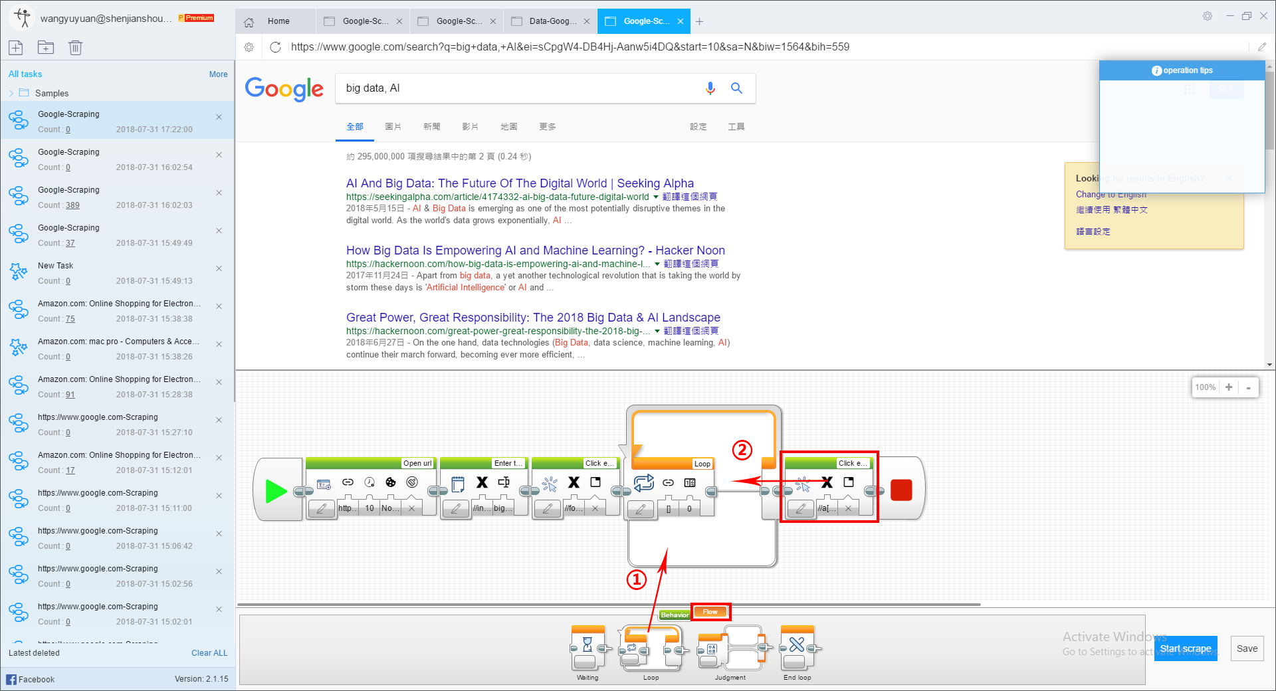Click the link icon in Loop block
The image size is (1276, 691).
click(669, 482)
